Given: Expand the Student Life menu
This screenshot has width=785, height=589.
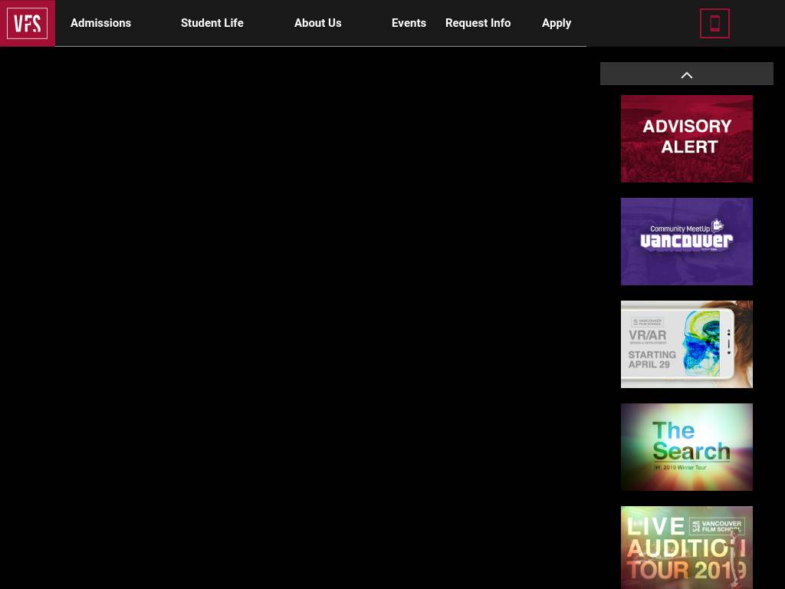Looking at the screenshot, I should coord(212,23).
